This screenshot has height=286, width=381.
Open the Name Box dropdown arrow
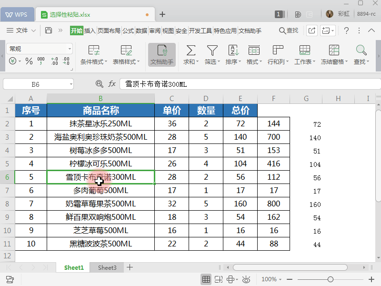[x=70, y=83]
